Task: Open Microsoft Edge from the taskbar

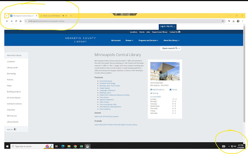Action: click(x=63, y=146)
